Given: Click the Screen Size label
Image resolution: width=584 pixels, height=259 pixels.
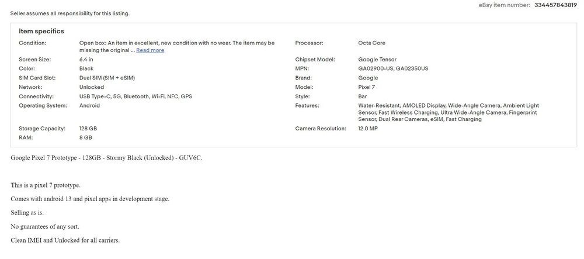Looking at the screenshot, I should 35,60.
